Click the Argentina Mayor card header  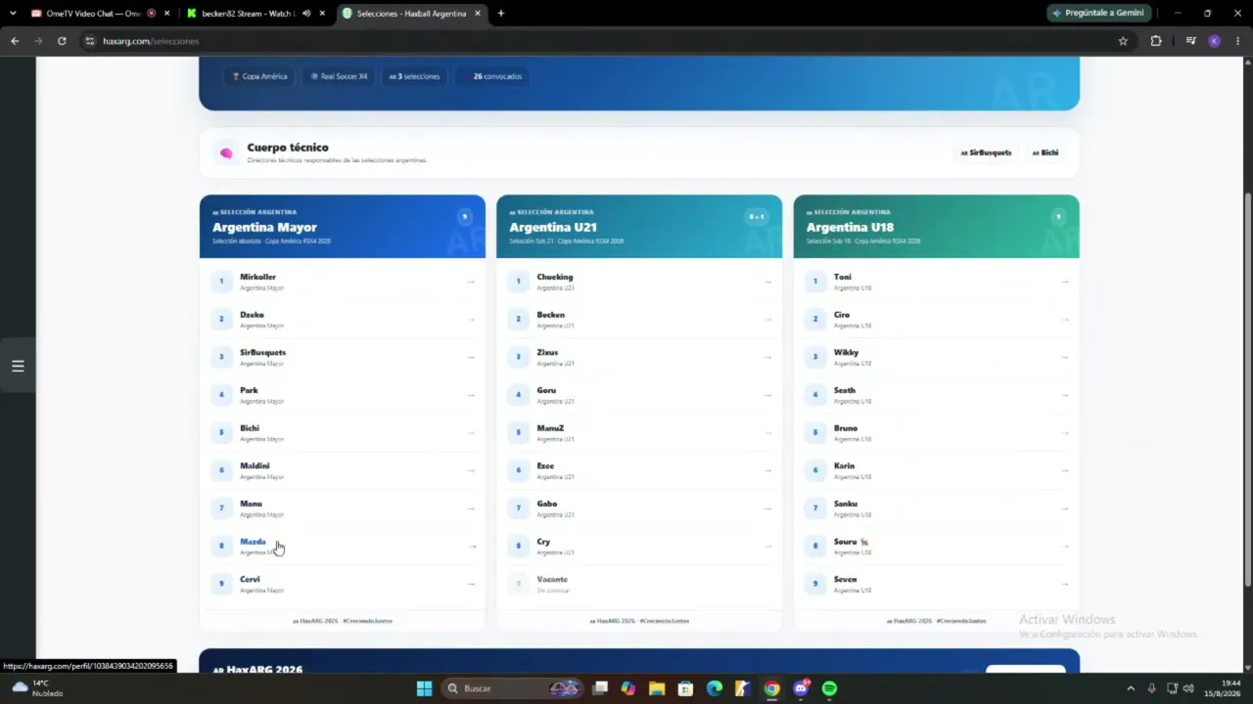point(343,227)
